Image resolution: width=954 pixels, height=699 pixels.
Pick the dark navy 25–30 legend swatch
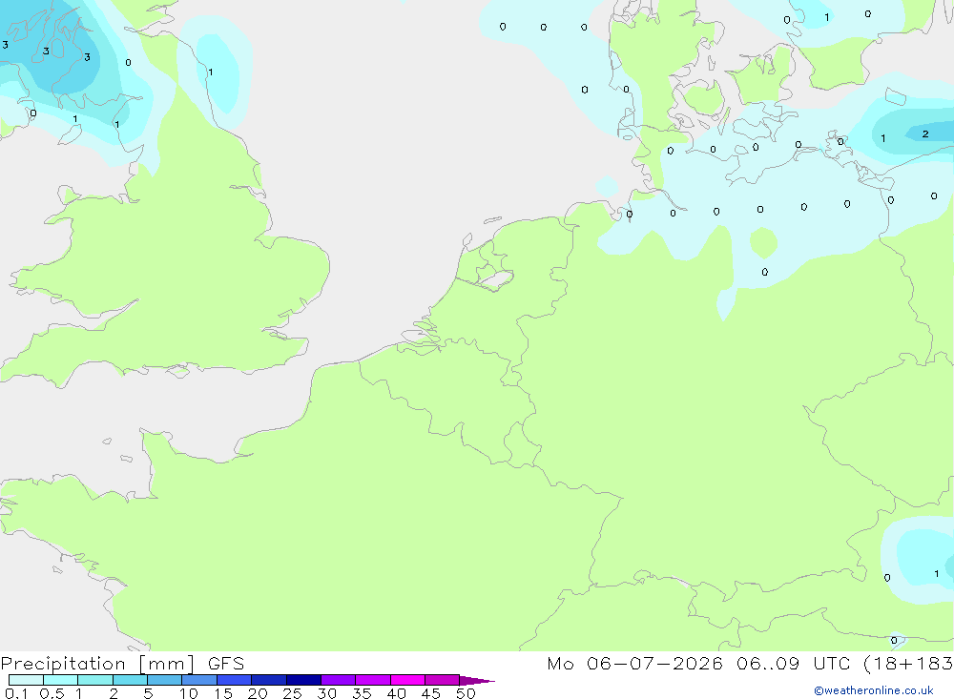click(x=303, y=680)
